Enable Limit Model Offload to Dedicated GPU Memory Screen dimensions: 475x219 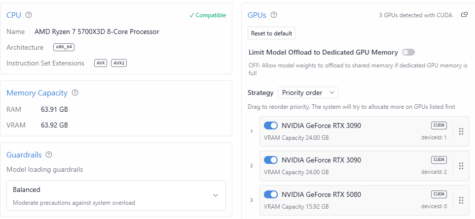click(x=408, y=52)
